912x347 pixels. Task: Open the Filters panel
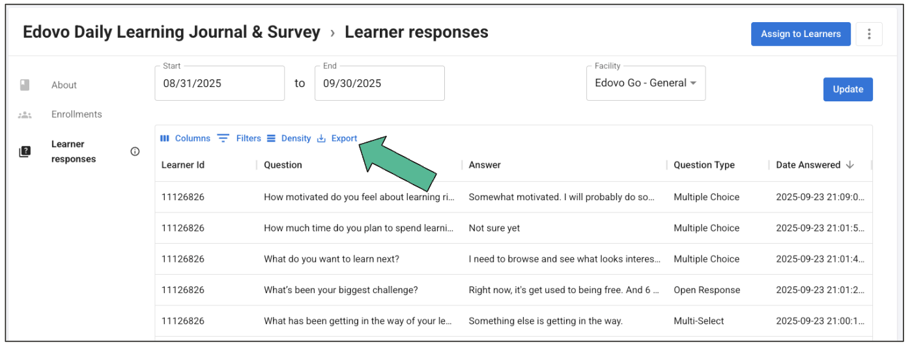(239, 138)
